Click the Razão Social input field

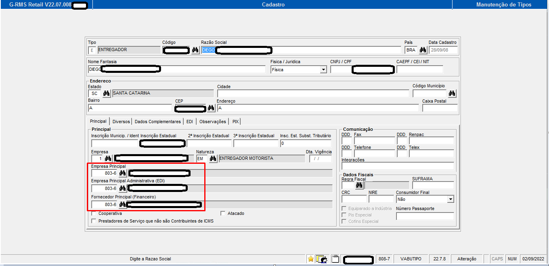(x=301, y=50)
